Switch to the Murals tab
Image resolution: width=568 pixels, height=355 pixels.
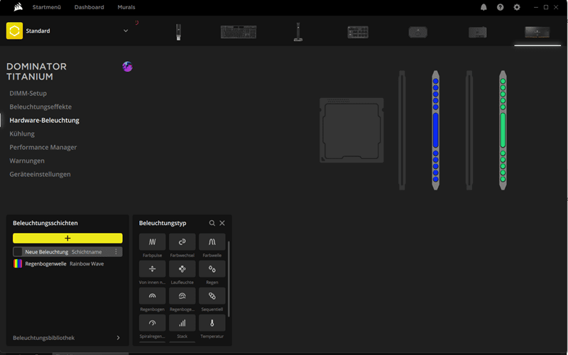126,7
